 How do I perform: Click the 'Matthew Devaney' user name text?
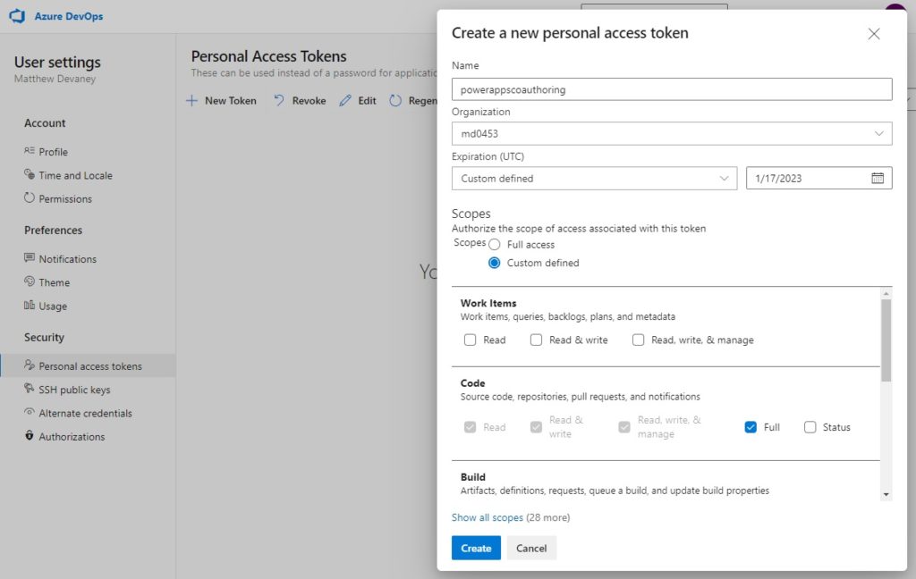(x=55, y=79)
